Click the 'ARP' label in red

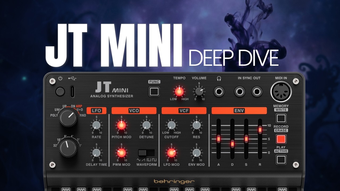(x=79, y=106)
